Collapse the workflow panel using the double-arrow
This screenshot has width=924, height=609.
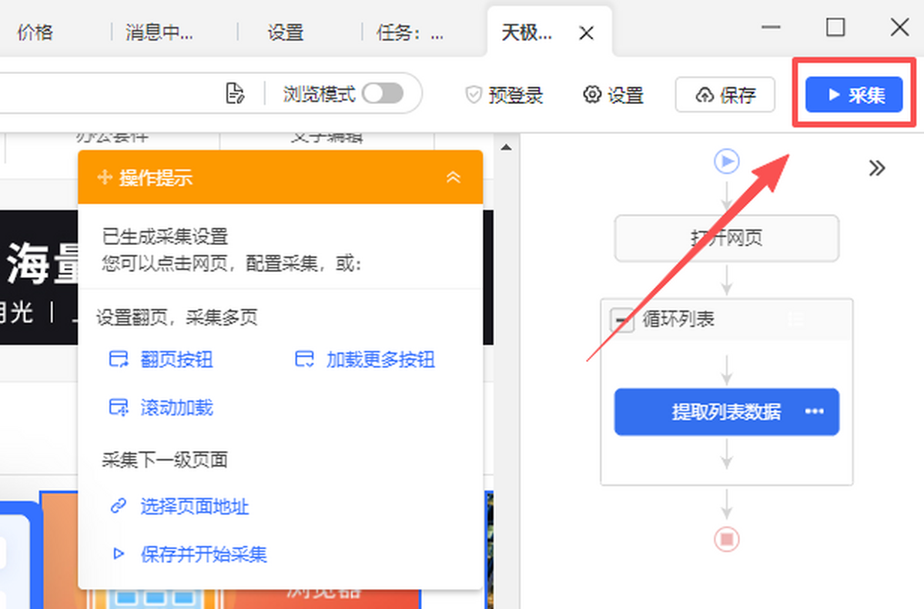[x=877, y=168]
